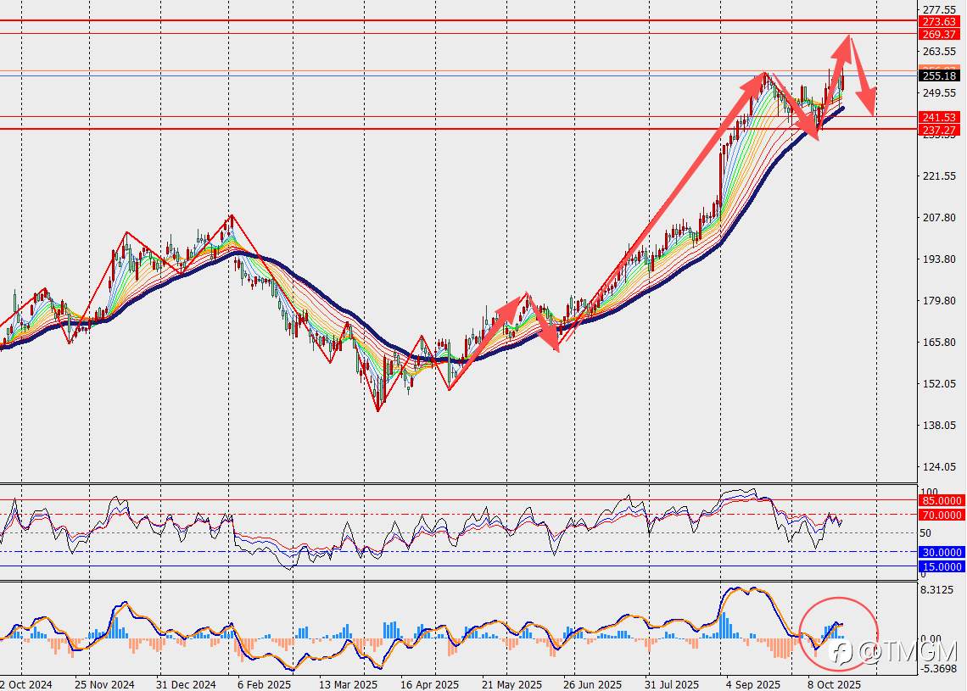Click the 165.80 price axis value
967x691 pixels.
point(939,343)
